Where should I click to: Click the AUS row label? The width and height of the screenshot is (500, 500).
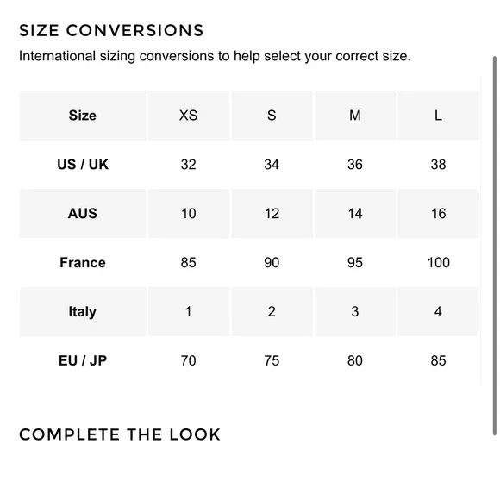[x=83, y=213]
